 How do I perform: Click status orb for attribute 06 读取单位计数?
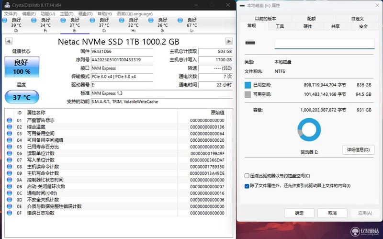pos(9,153)
